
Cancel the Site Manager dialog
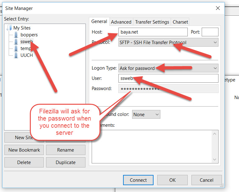pos(206,180)
